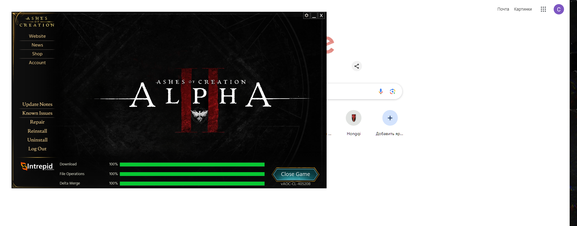Click the Ashes of Creation logo
The image size is (577, 226).
(x=37, y=21)
